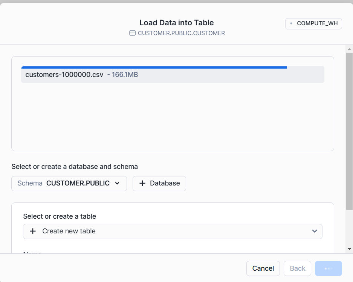This screenshot has width=353, height=282.
Task: Expand the Schema chevron arrow
Action: tap(117, 184)
